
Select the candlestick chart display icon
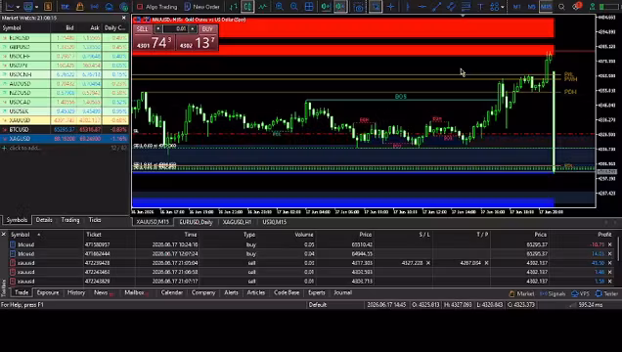(247, 7)
